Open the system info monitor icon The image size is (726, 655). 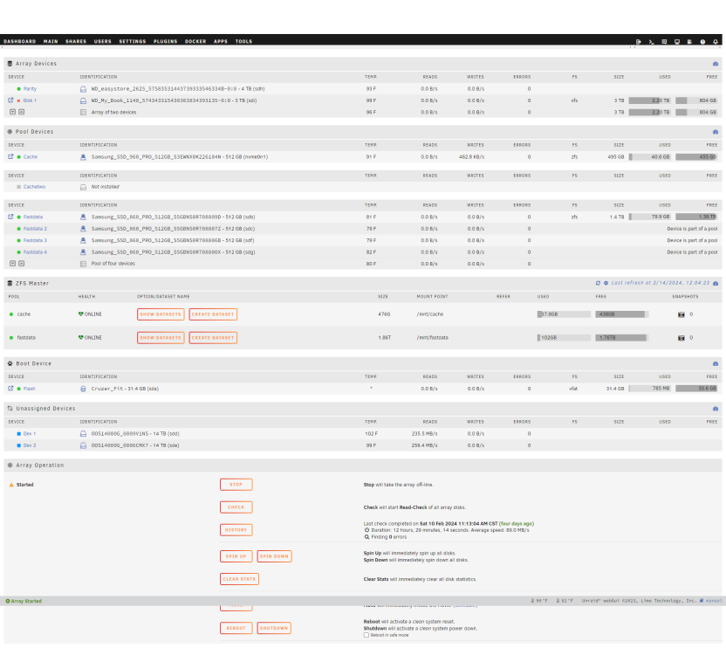point(677,42)
